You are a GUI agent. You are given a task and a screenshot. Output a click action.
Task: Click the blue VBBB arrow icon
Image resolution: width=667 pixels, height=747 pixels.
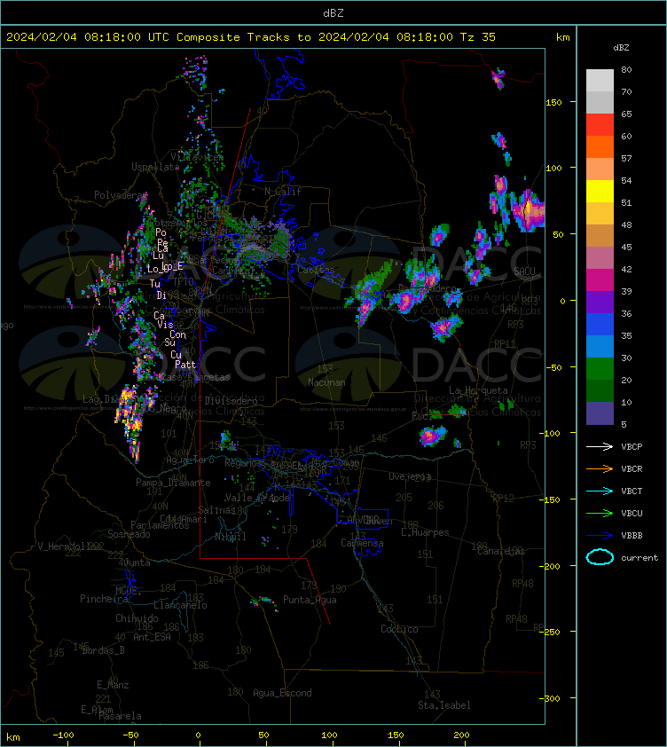(600, 536)
